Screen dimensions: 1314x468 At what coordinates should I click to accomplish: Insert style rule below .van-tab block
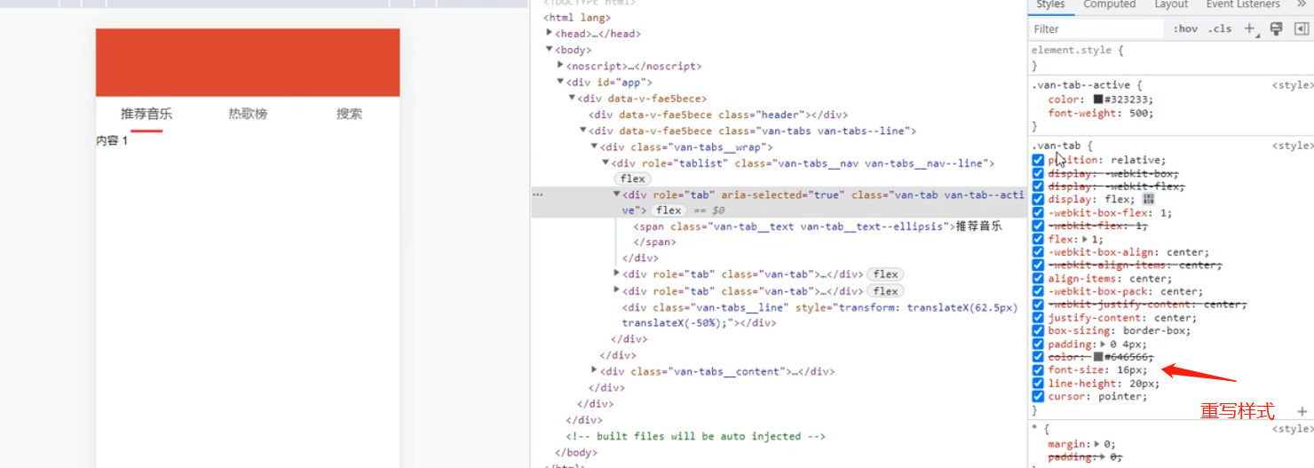[x=1302, y=411]
